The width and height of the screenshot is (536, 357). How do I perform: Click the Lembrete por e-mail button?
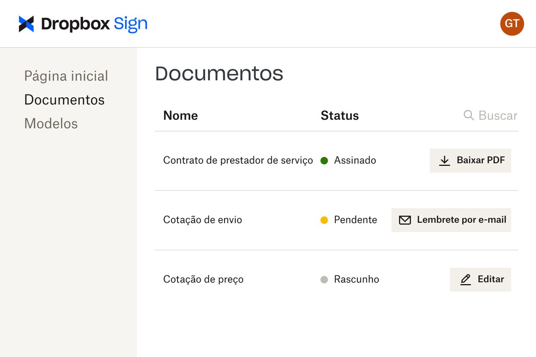point(451,220)
